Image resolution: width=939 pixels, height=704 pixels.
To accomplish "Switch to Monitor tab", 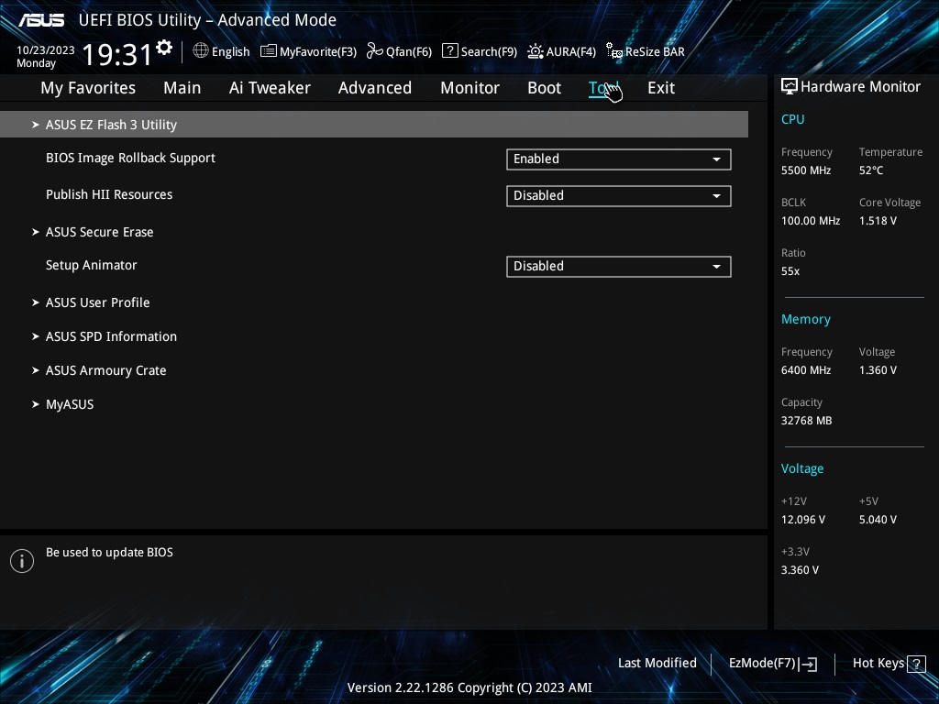I will click(x=470, y=88).
